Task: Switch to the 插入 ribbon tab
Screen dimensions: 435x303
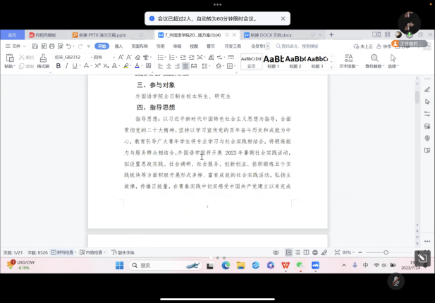Action: [x=118, y=46]
